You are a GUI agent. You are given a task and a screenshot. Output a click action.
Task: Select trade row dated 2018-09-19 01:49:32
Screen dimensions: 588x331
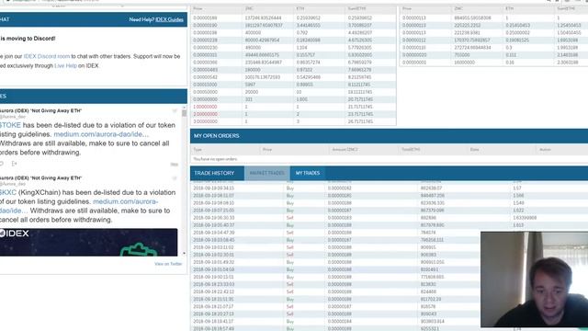point(335,262)
